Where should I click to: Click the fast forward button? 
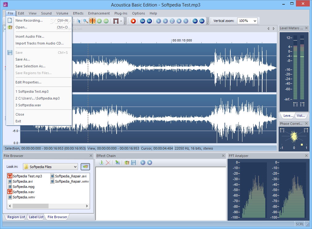tap(195, 21)
